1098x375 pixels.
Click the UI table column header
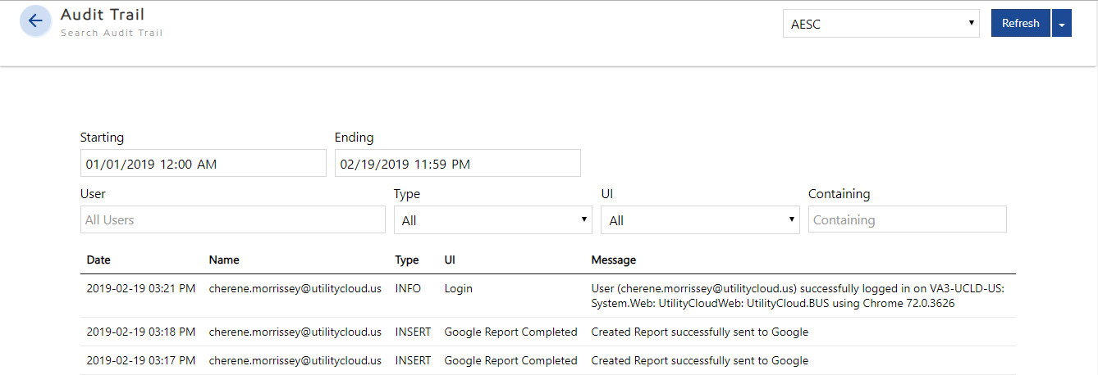click(x=450, y=260)
